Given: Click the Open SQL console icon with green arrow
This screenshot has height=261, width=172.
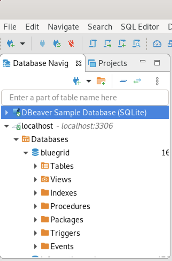Looking at the screenshot, I should click(x=107, y=44).
